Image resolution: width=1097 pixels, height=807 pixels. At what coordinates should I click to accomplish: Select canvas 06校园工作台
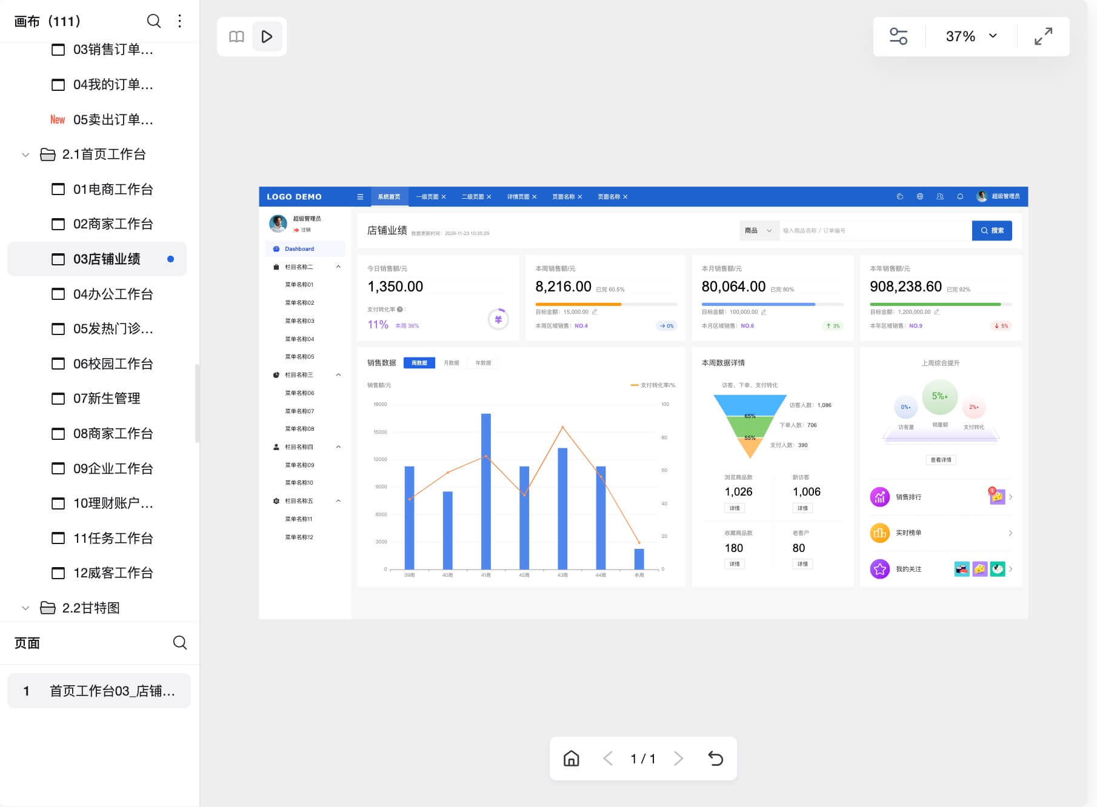(x=97, y=364)
